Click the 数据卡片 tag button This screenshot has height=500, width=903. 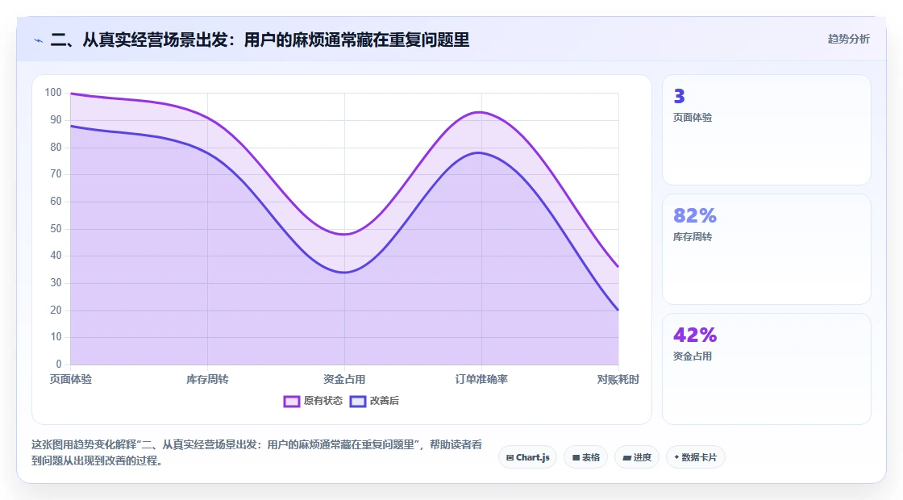[695, 457]
